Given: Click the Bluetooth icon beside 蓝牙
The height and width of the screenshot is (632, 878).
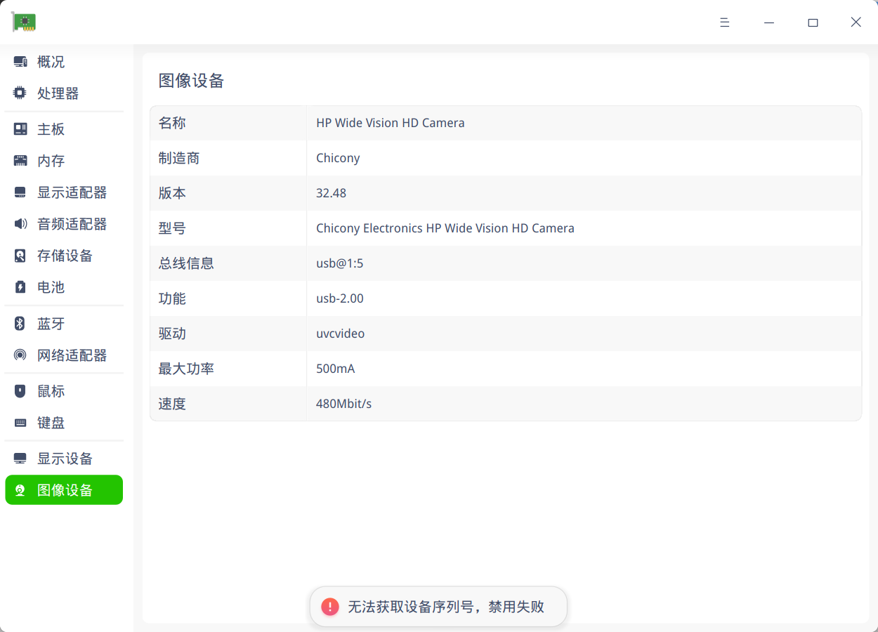Looking at the screenshot, I should click(20, 324).
